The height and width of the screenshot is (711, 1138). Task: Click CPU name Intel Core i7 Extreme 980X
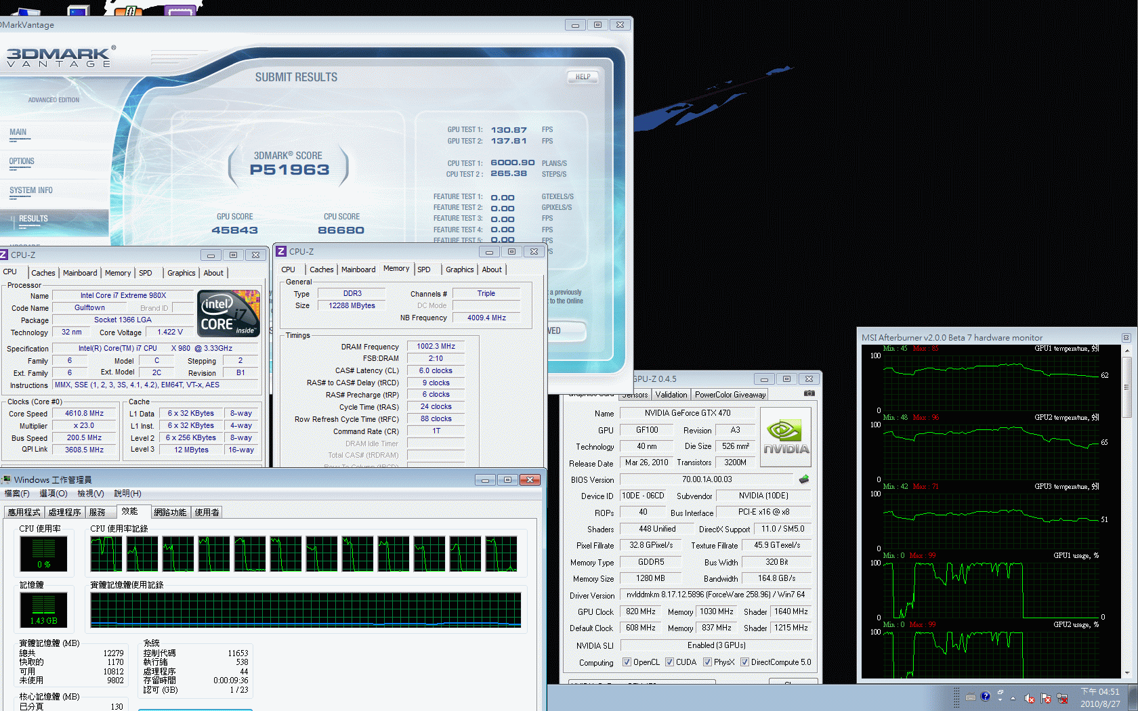123,295
